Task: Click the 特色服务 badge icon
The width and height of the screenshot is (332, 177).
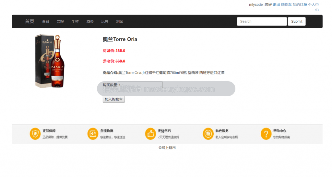Action: [x=208, y=134]
